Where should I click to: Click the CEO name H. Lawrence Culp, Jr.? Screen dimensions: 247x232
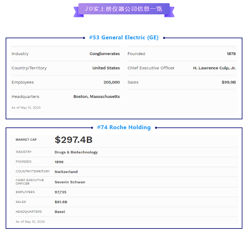click(214, 68)
